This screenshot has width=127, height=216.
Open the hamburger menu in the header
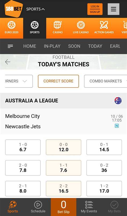114,9
